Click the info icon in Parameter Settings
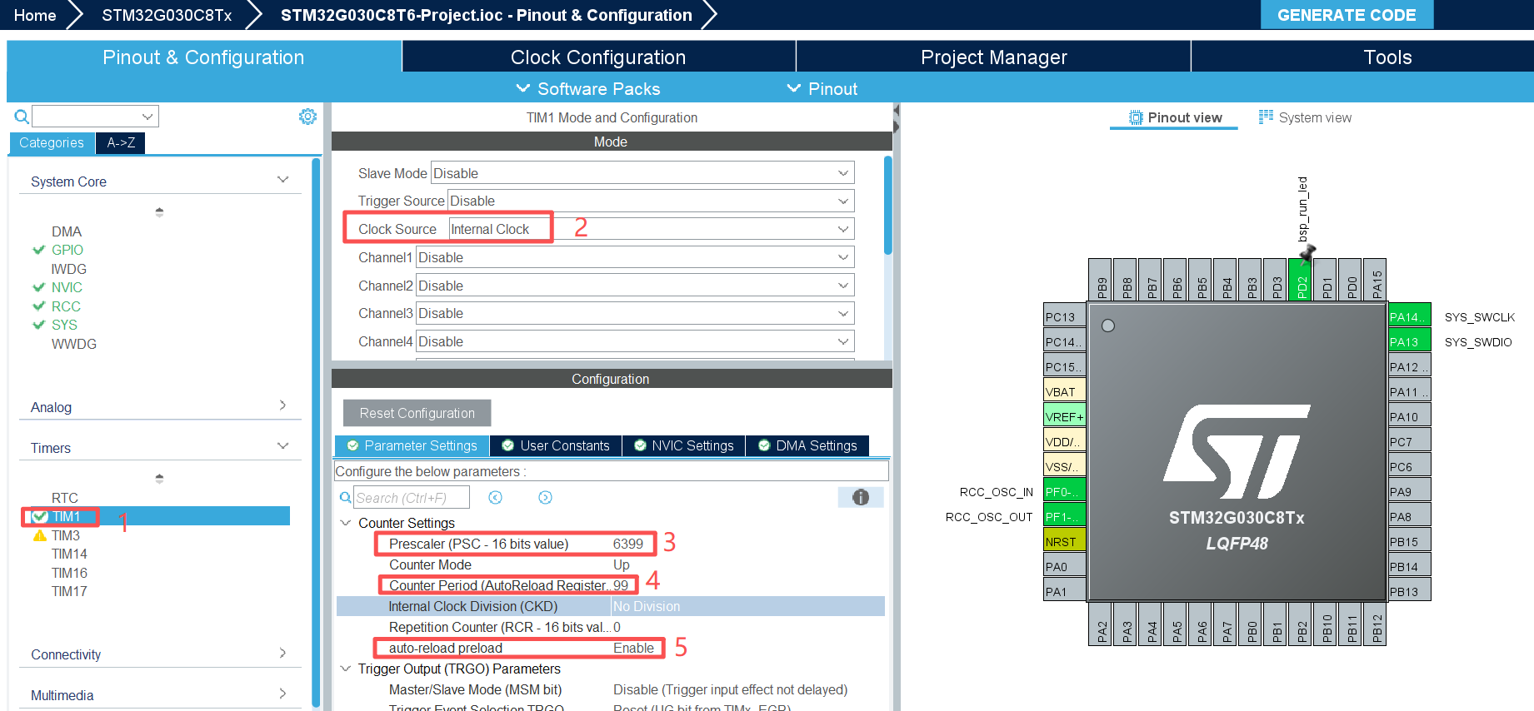The width and height of the screenshot is (1534, 711). pos(861,497)
